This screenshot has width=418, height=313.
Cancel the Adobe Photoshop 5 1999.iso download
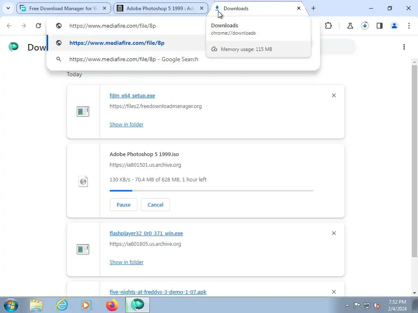156,205
